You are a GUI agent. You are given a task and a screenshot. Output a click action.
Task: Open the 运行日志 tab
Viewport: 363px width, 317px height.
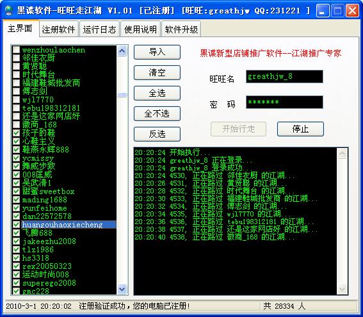[99, 29]
